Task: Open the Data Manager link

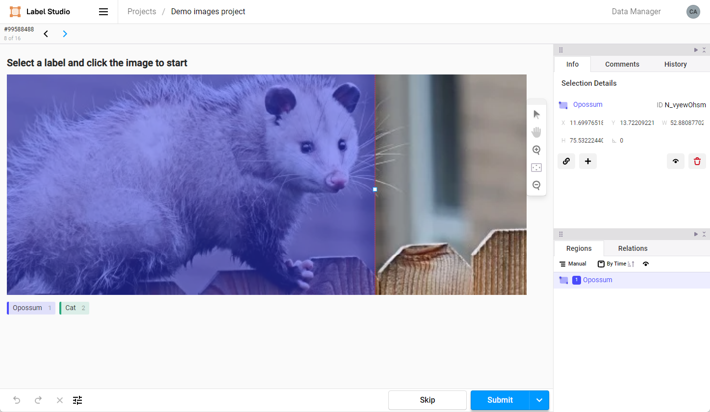Action: tap(636, 12)
